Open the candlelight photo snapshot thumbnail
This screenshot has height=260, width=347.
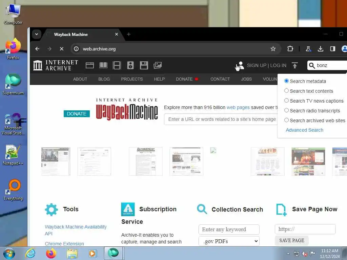click(x=308, y=161)
